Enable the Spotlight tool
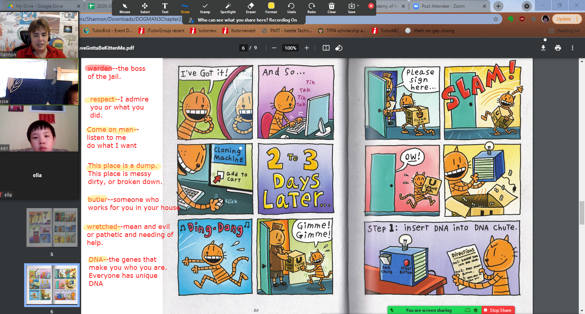Viewport: 585px width, 314px height. (x=228, y=8)
